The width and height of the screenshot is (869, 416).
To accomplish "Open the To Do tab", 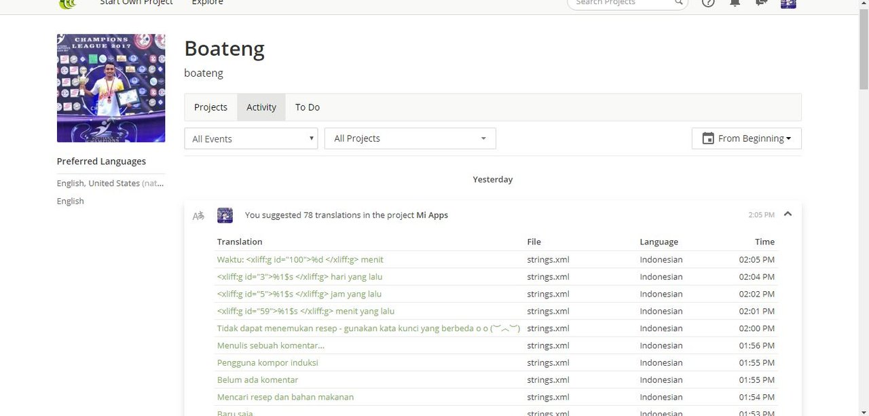I will [x=307, y=107].
